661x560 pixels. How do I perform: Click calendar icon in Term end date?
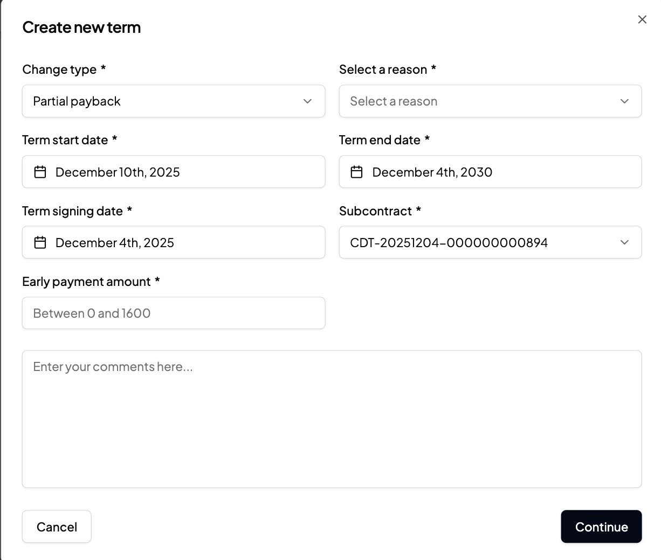tap(357, 172)
